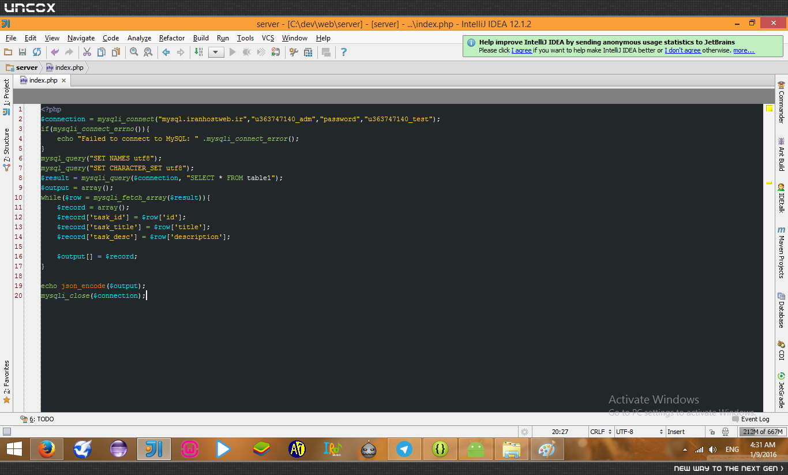Click the Debug bug icon

tap(247, 52)
